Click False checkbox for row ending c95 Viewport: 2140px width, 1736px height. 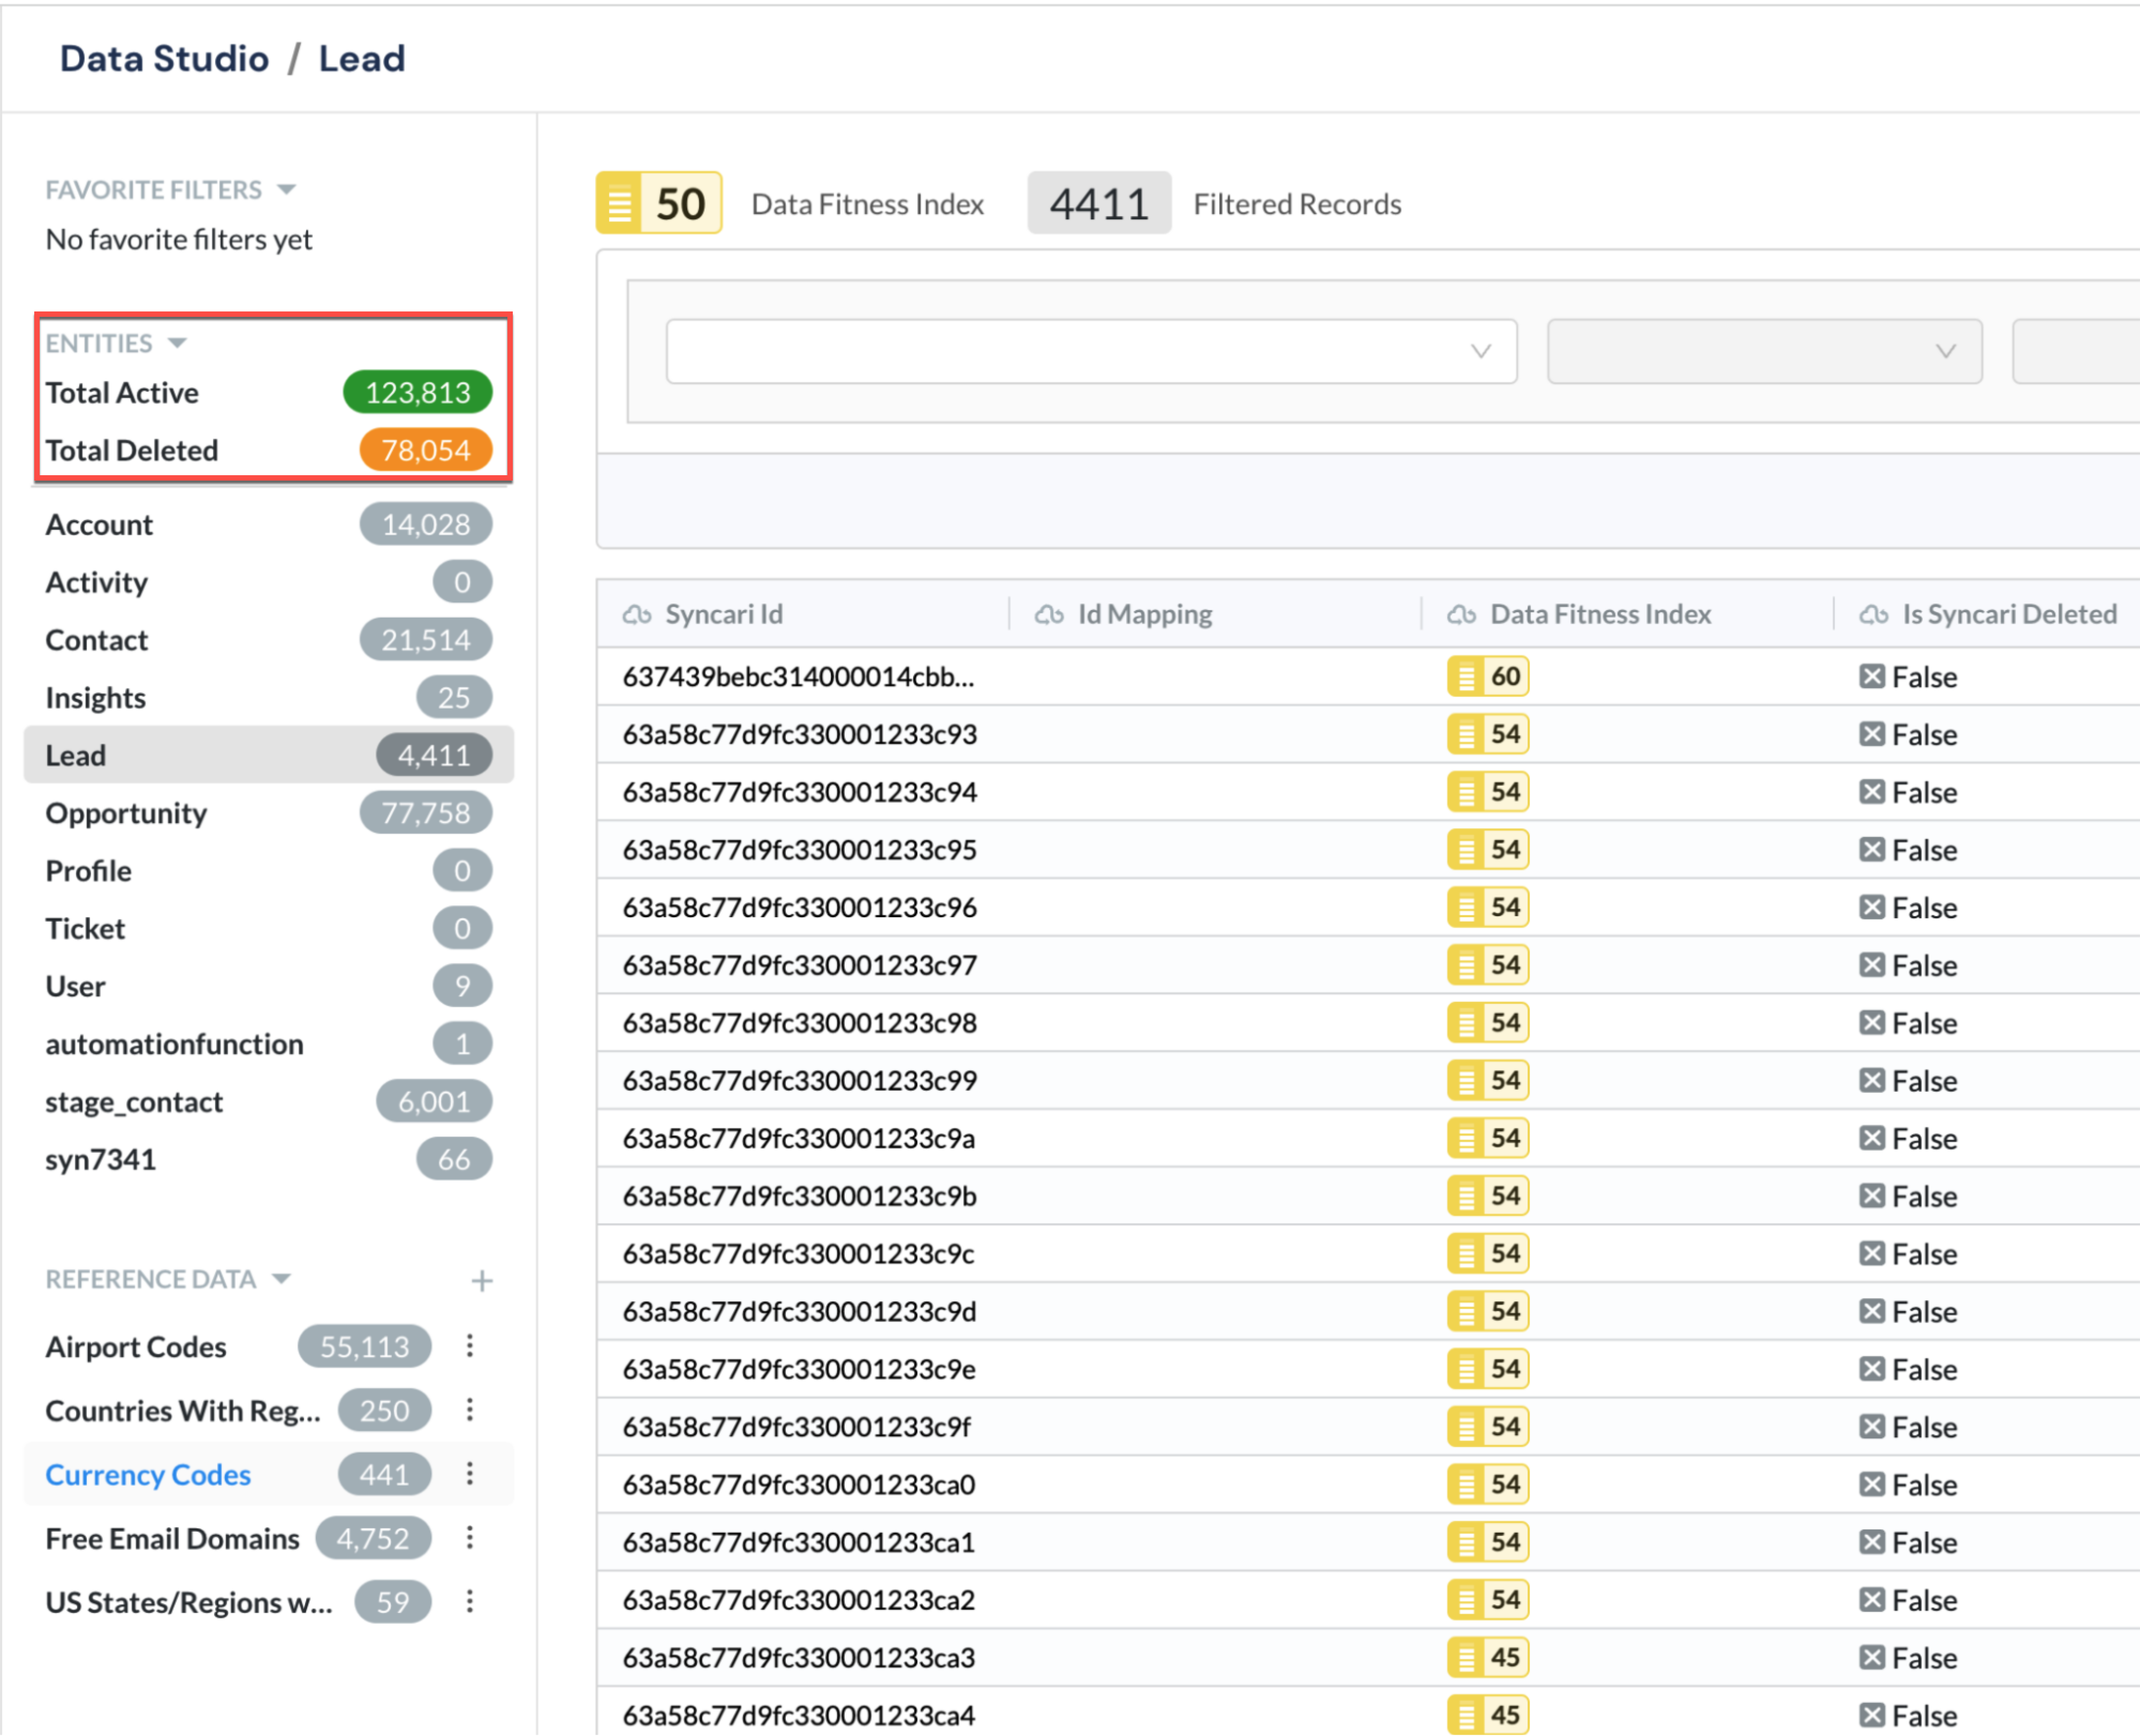point(1872,850)
